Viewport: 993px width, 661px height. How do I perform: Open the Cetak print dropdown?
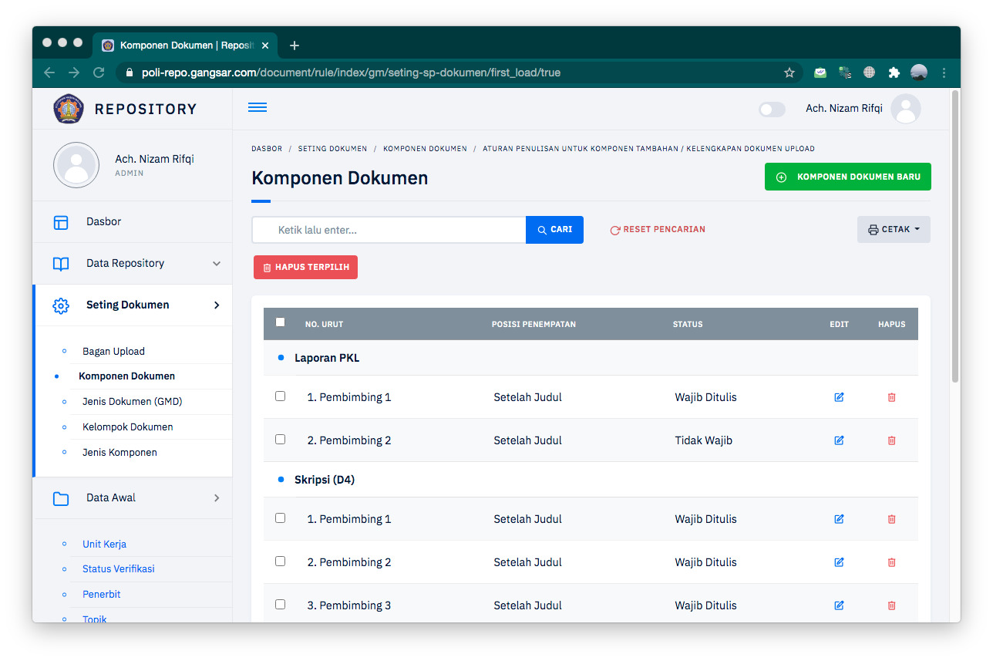894,229
